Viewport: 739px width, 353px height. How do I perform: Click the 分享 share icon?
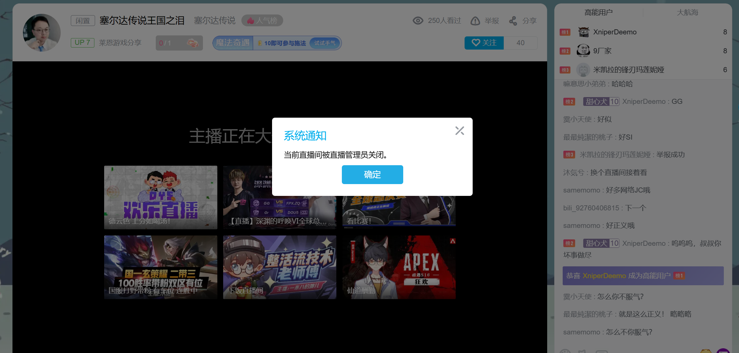click(513, 21)
